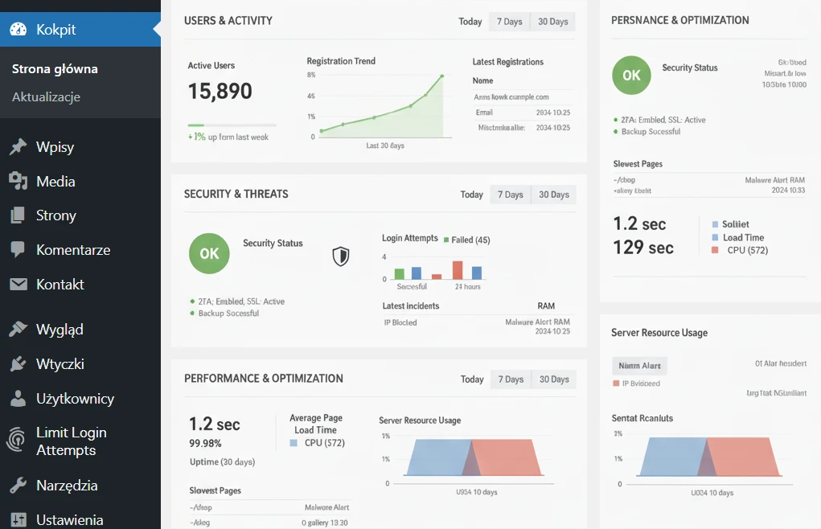Screen dimensions: 821x529
Task: Click the Media library icon
Action: coord(18,182)
